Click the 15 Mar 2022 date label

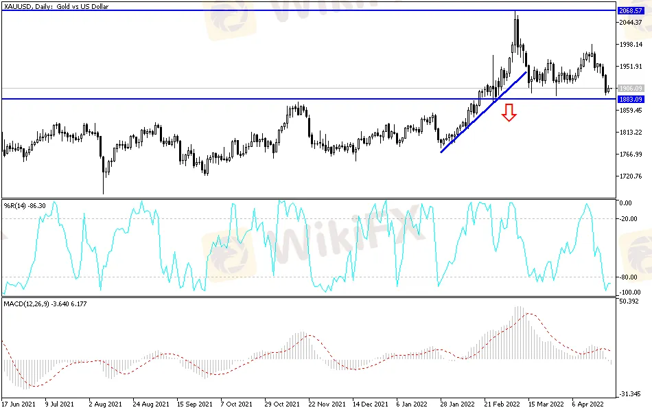click(x=546, y=404)
